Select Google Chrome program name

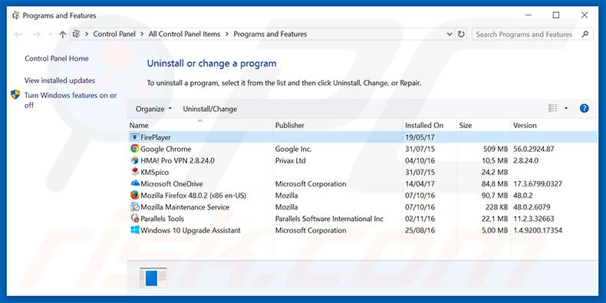point(166,149)
